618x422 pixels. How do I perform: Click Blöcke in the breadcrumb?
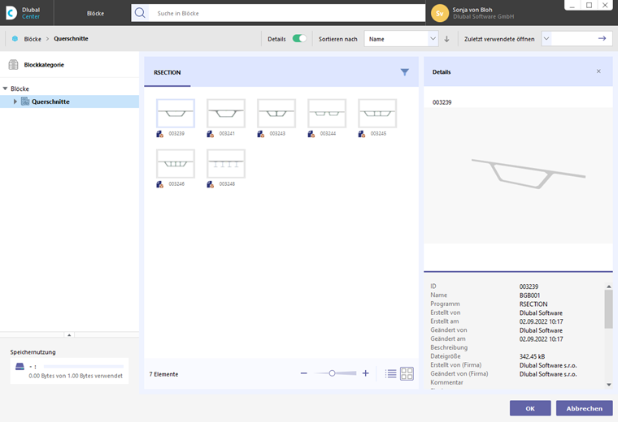pyautogui.click(x=33, y=39)
